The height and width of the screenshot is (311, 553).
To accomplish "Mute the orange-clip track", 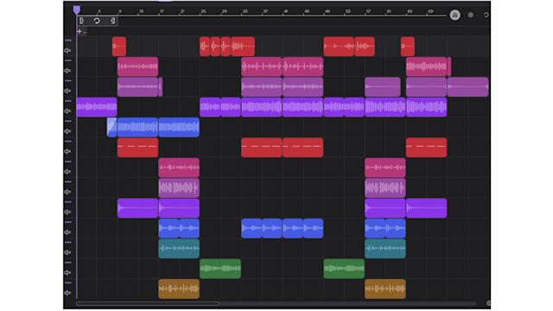I will click(x=67, y=293).
